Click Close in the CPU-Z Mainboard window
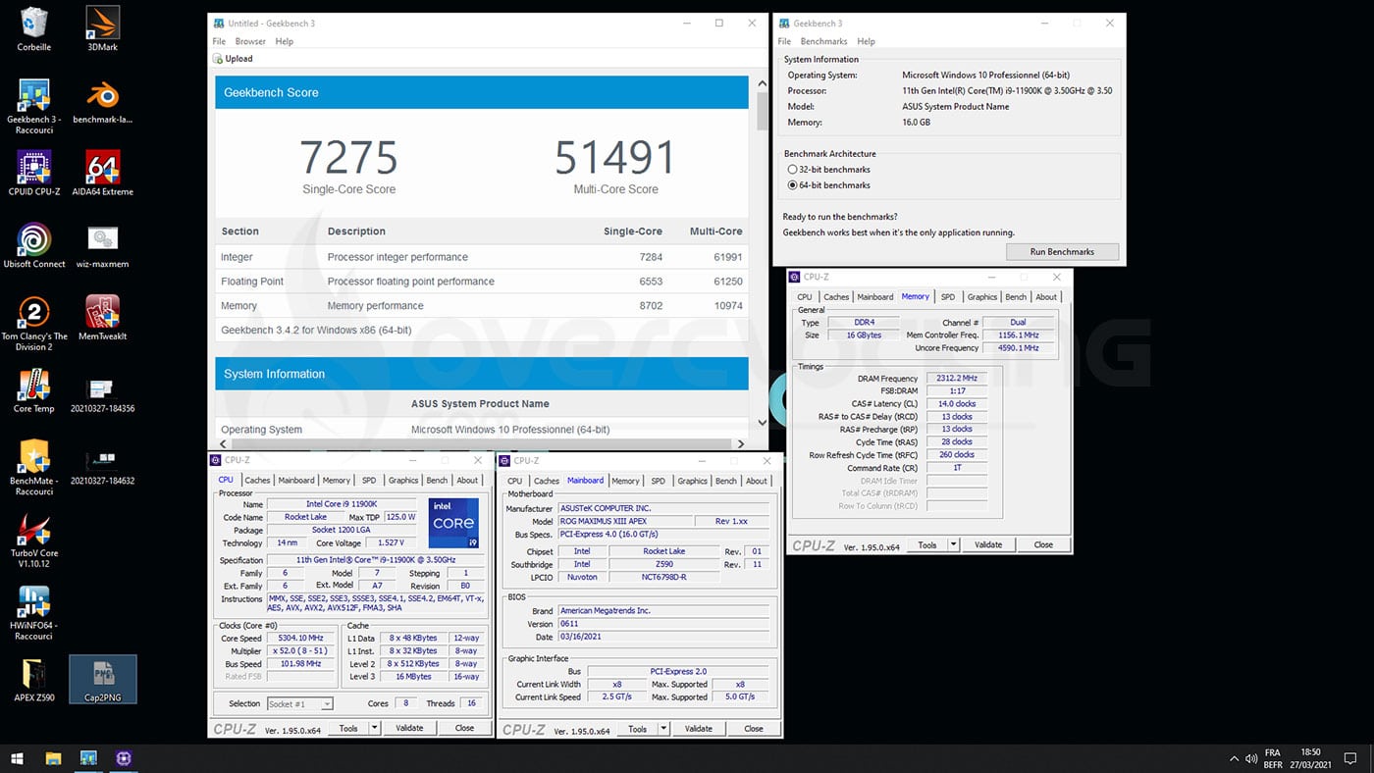1374x773 pixels. (x=754, y=729)
